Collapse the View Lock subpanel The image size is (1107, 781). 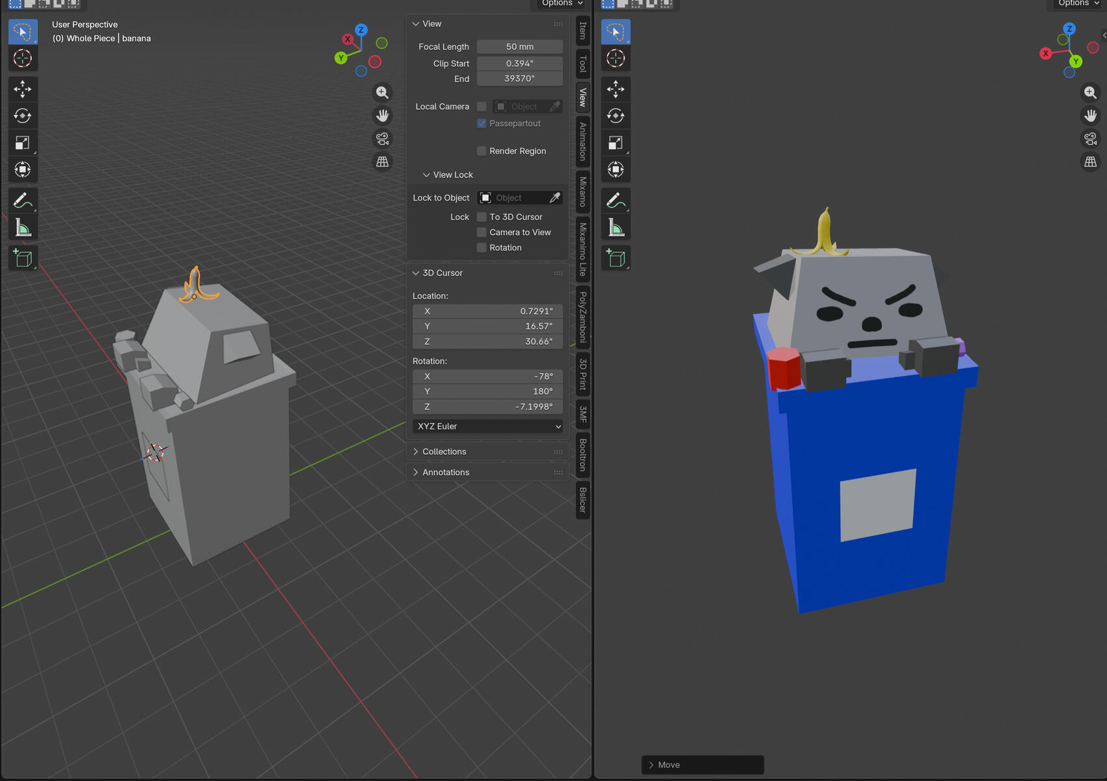[x=426, y=175]
